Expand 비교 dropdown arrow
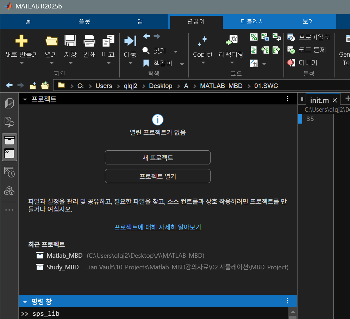The height and width of the screenshot is (319, 350). (108, 63)
